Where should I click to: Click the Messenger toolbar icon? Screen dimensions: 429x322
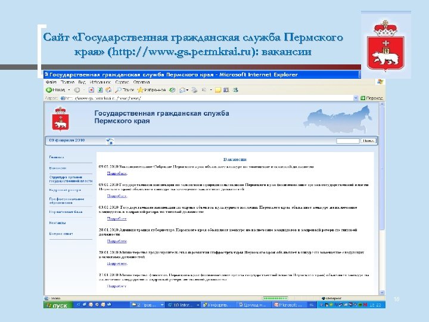(x=235, y=90)
